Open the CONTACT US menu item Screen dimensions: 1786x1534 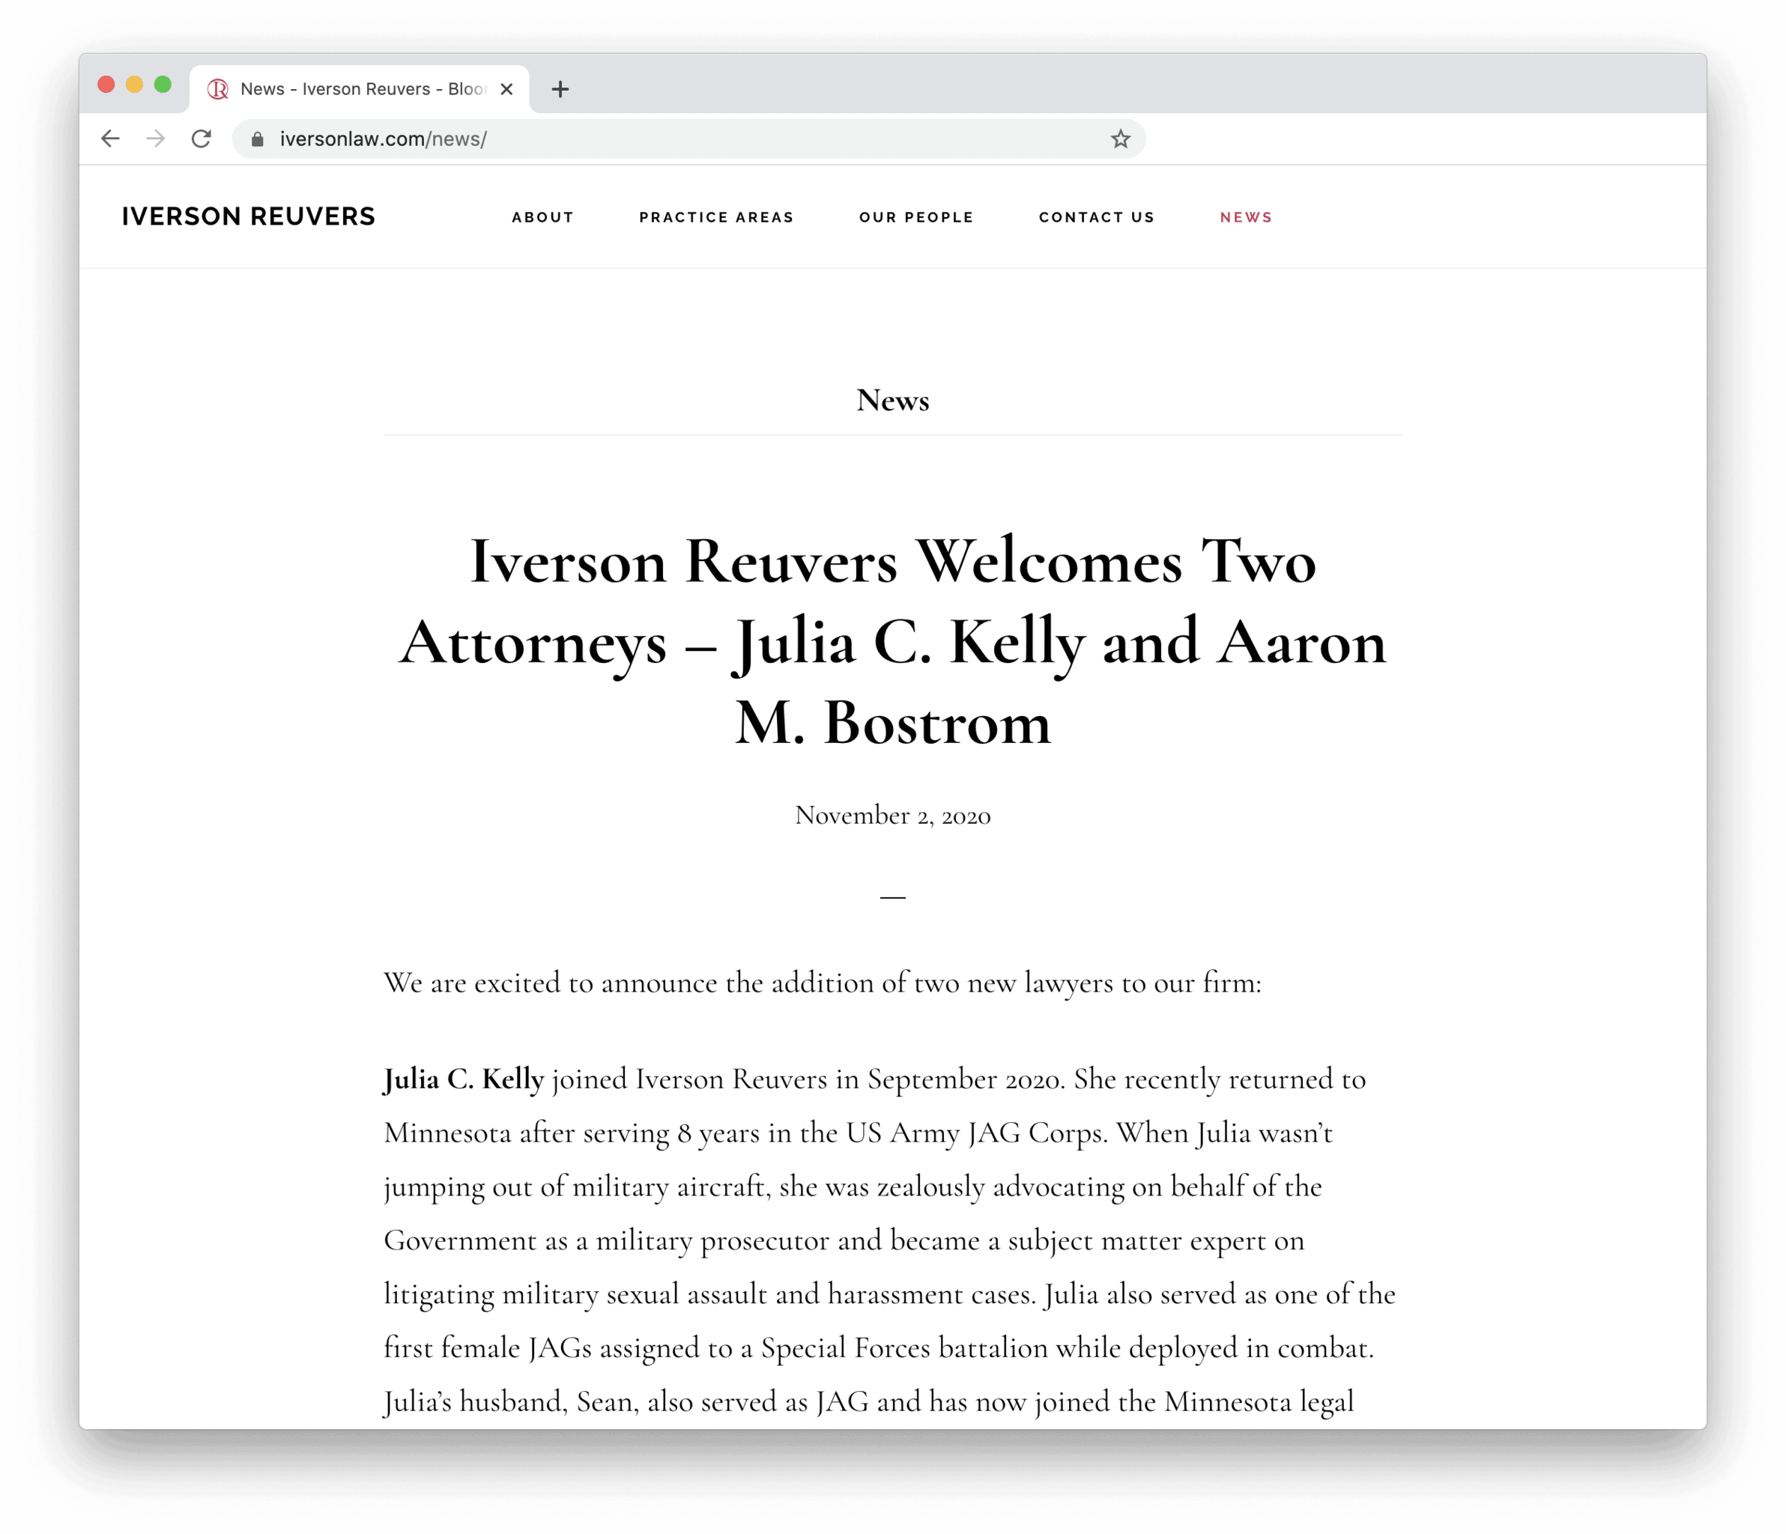pyautogui.click(x=1097, y=217)
